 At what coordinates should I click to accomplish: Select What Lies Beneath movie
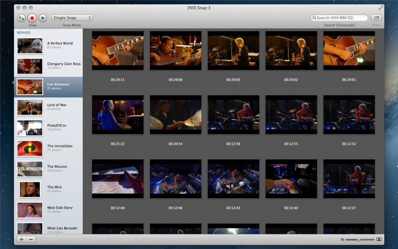click(x=48, y=228)
